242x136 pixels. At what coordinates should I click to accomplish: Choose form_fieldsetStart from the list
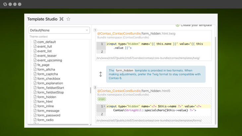point(50,88)
